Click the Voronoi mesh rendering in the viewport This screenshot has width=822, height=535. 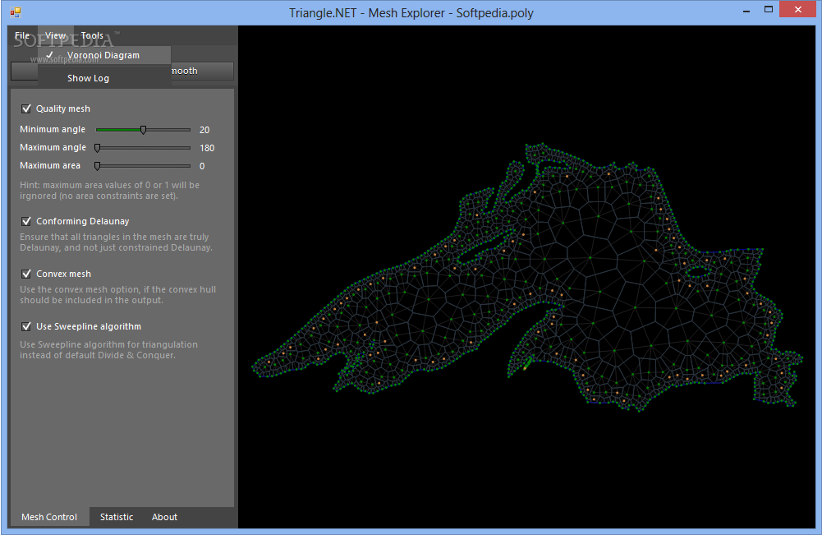[527, 277]
